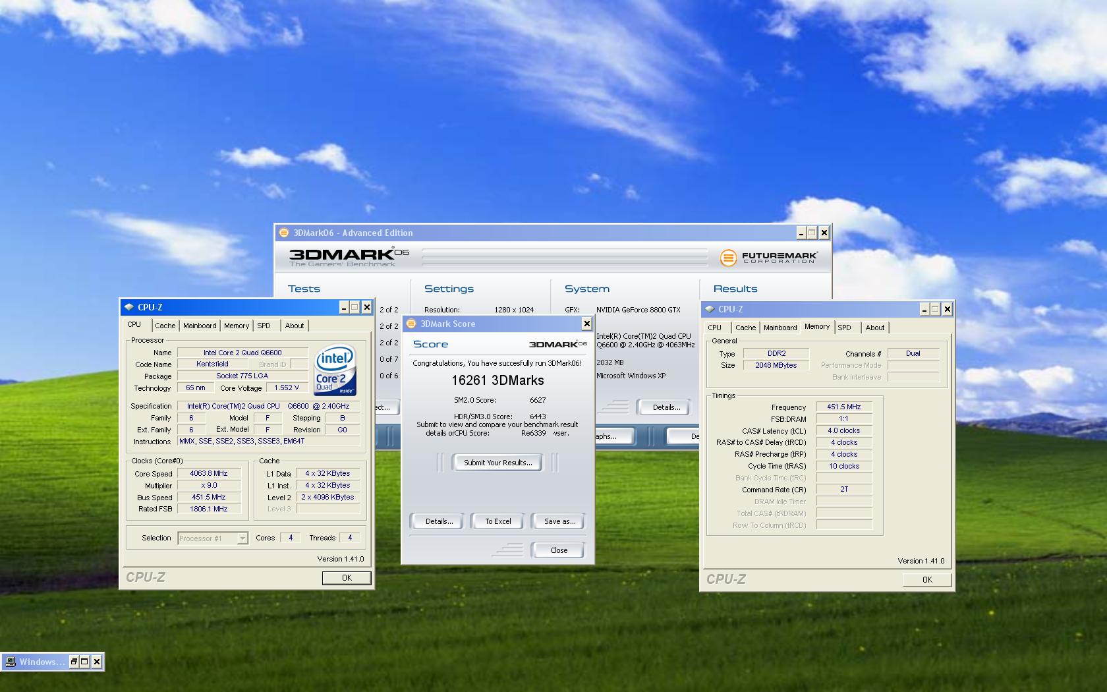The width and height of the screenshot is (1107, 692).
Task: Open SPD tab in right CPU-Z window
Action: coord(845,328)
